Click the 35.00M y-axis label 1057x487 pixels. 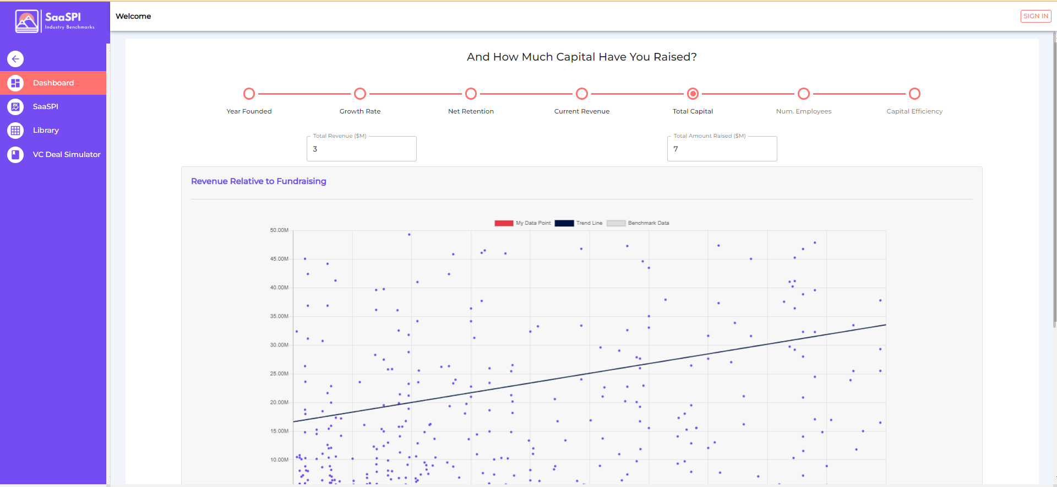pyautogui.click(x=279, y=316)
